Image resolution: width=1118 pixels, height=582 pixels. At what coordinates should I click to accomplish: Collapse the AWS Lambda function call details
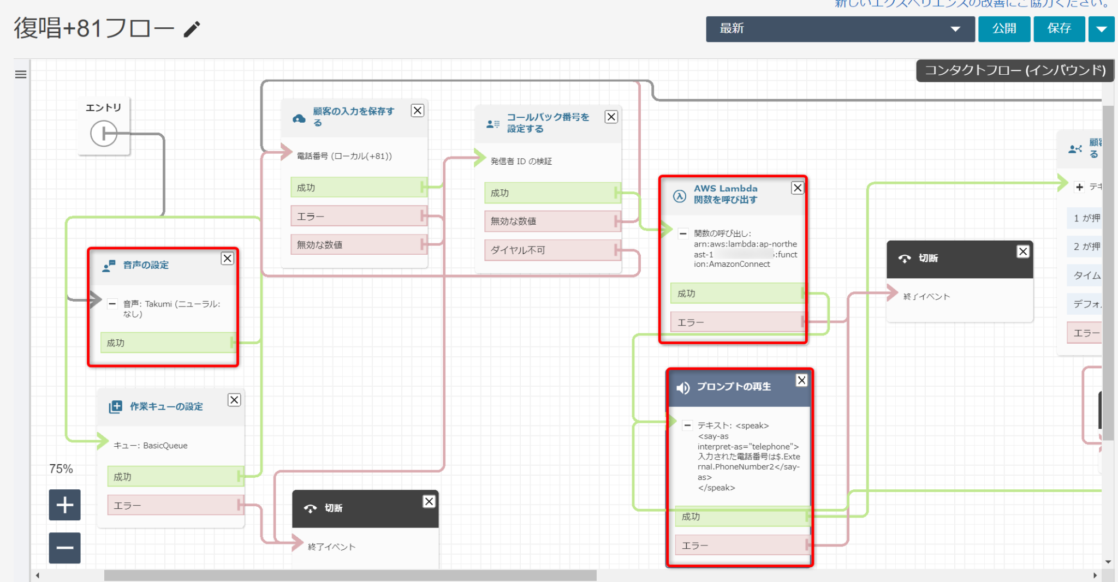tap(683, 233)
